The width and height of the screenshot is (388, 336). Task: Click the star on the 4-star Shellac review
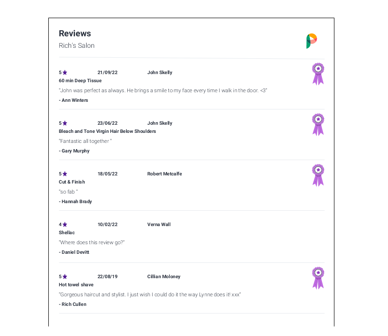[x=65, y=225]
